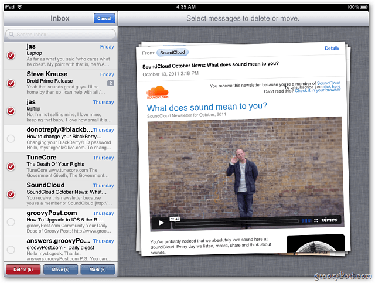Cancel message selection mode
Image resolution: width=375 pixels, height=283 pixels.
tap(104, 18)
